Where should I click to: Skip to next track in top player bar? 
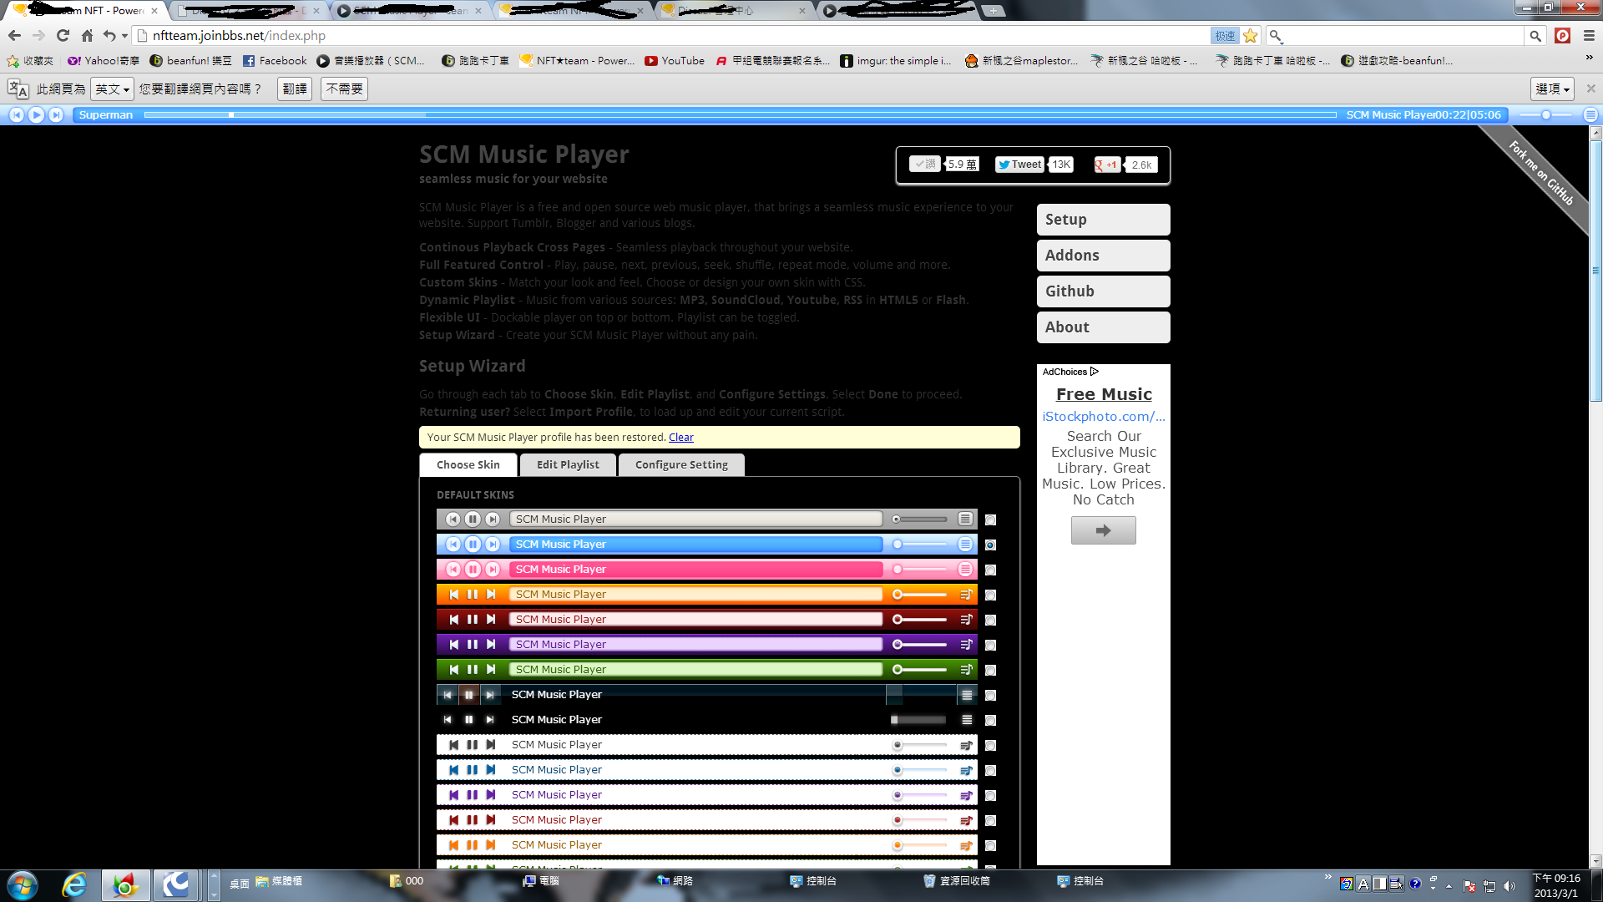tap(56, 115)
